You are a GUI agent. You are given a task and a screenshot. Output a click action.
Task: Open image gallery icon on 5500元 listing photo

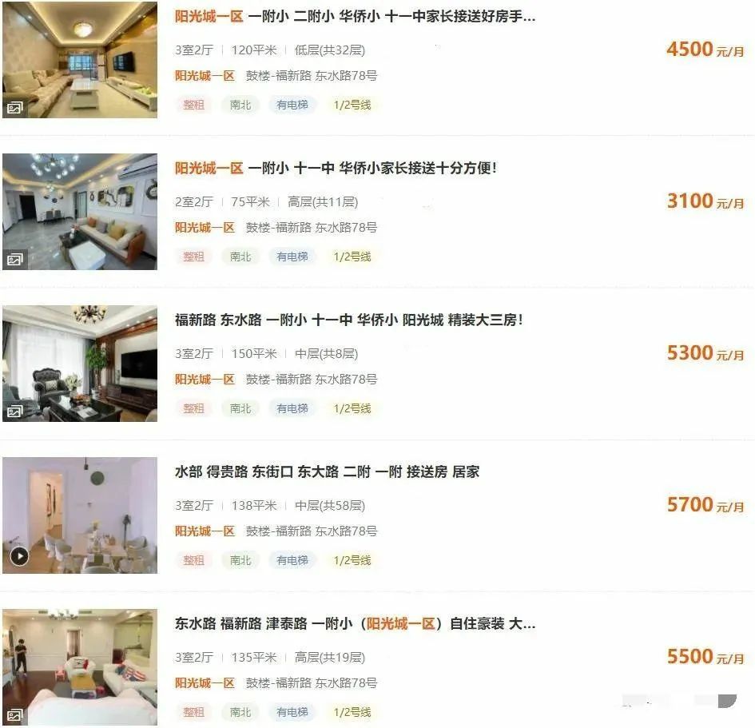(14, 715)
